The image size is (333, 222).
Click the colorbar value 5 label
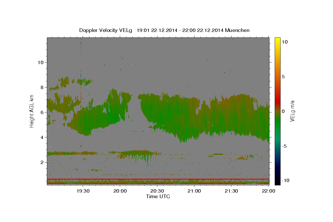tap(283, 77)
